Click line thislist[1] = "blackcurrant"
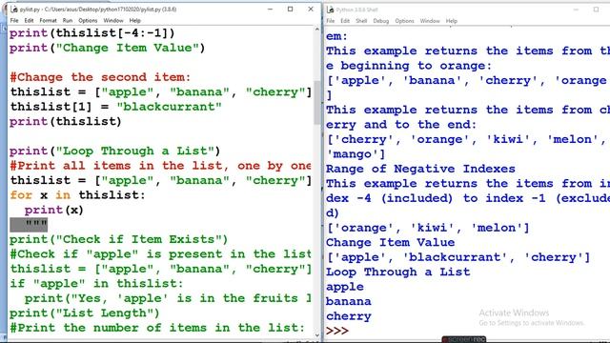Image resolution: width=610 pixels, height=343 pixels. (116, 107)
